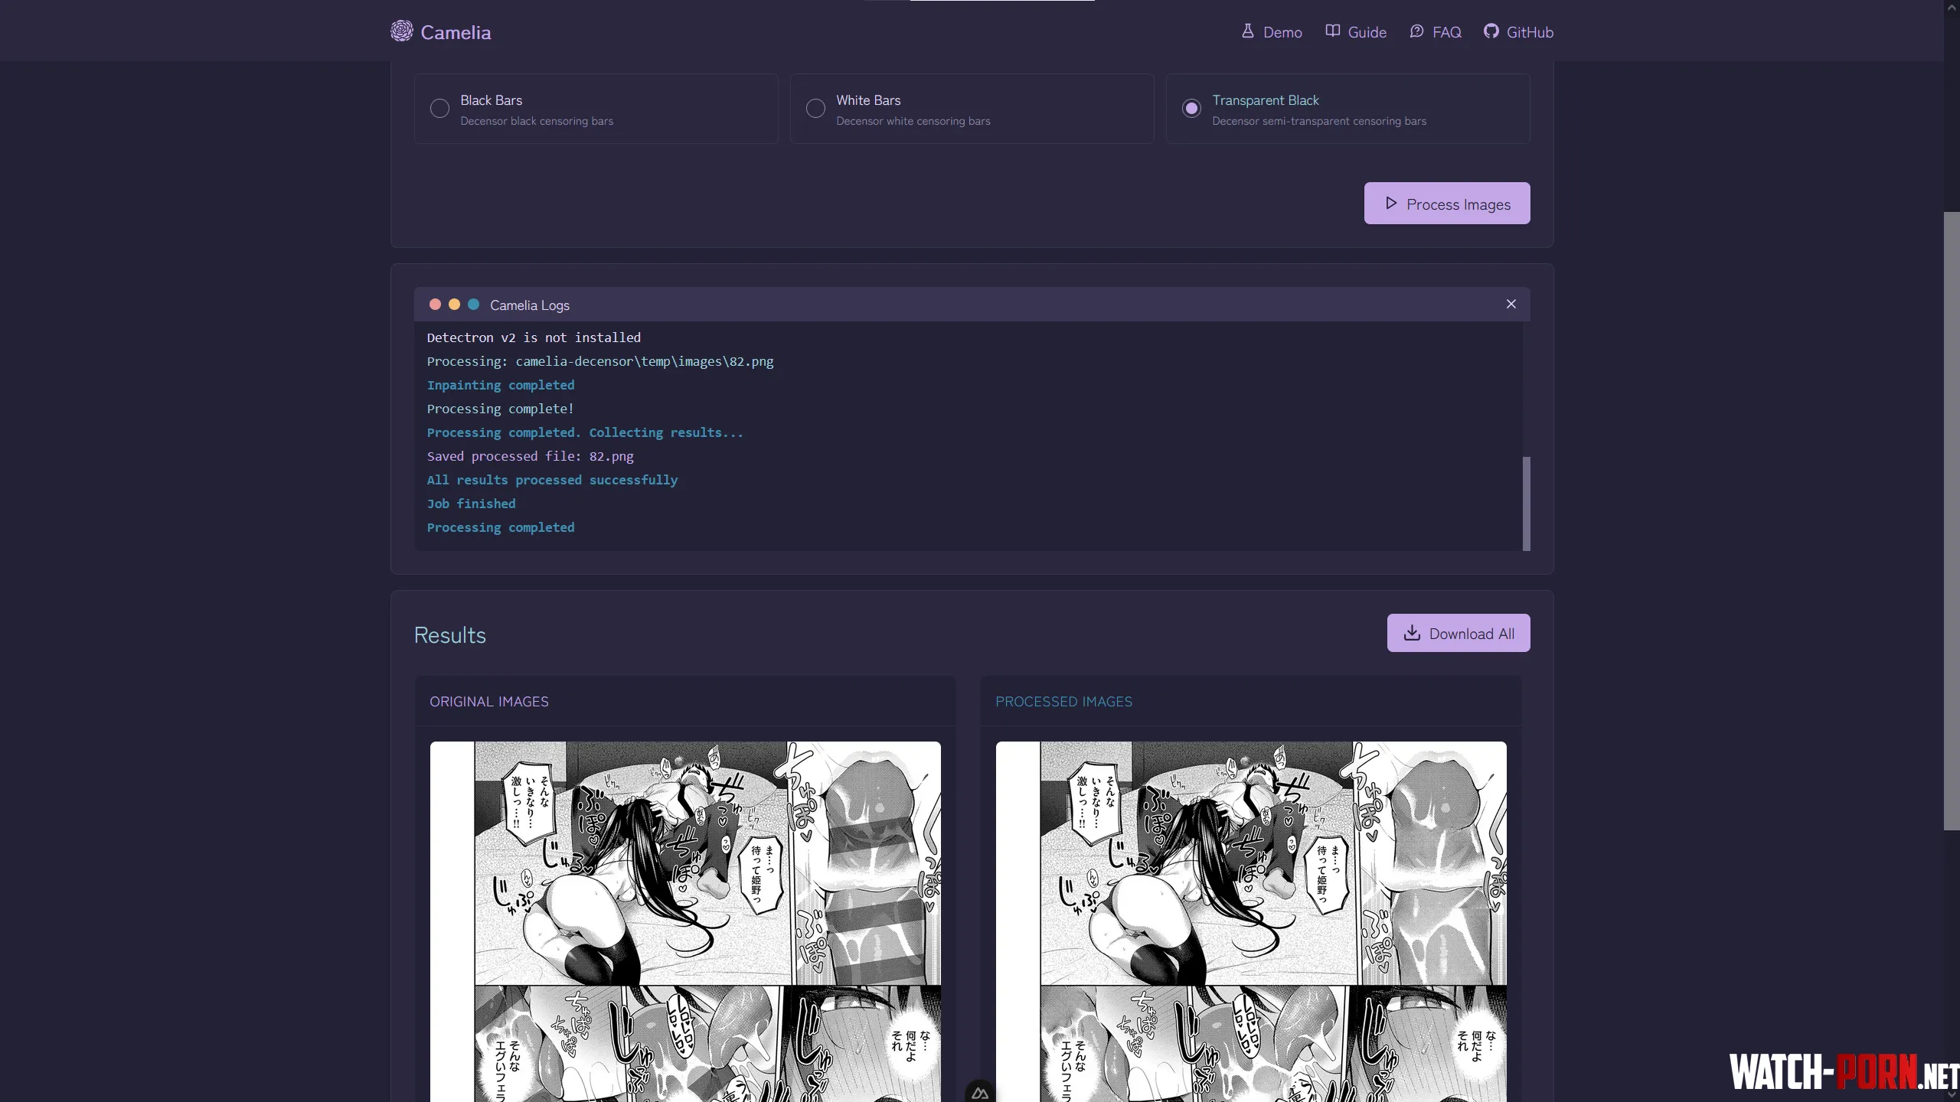Viewport: 1960px width, 1102px height.
Task: Click the book icon beside Guide
Action: (1333, 31)
